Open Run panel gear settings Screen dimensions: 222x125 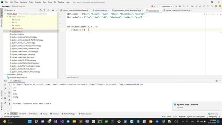click(x=216, y=81)
